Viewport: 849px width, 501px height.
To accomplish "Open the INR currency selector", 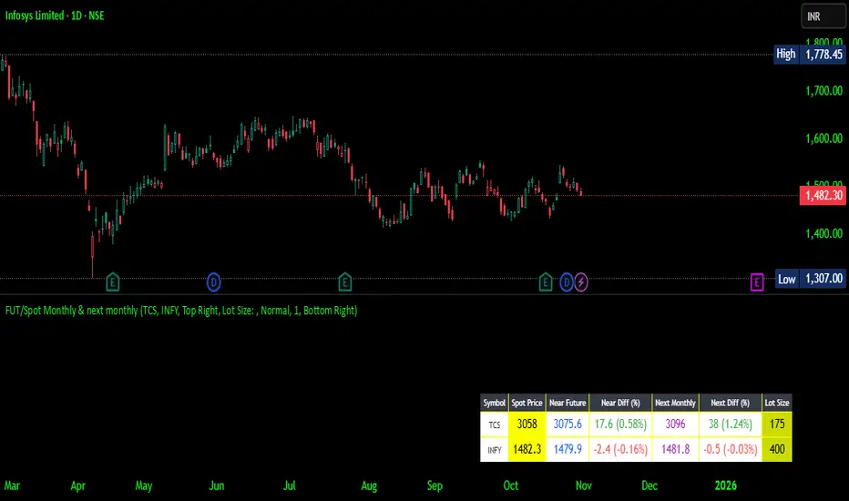I will 823,16.
